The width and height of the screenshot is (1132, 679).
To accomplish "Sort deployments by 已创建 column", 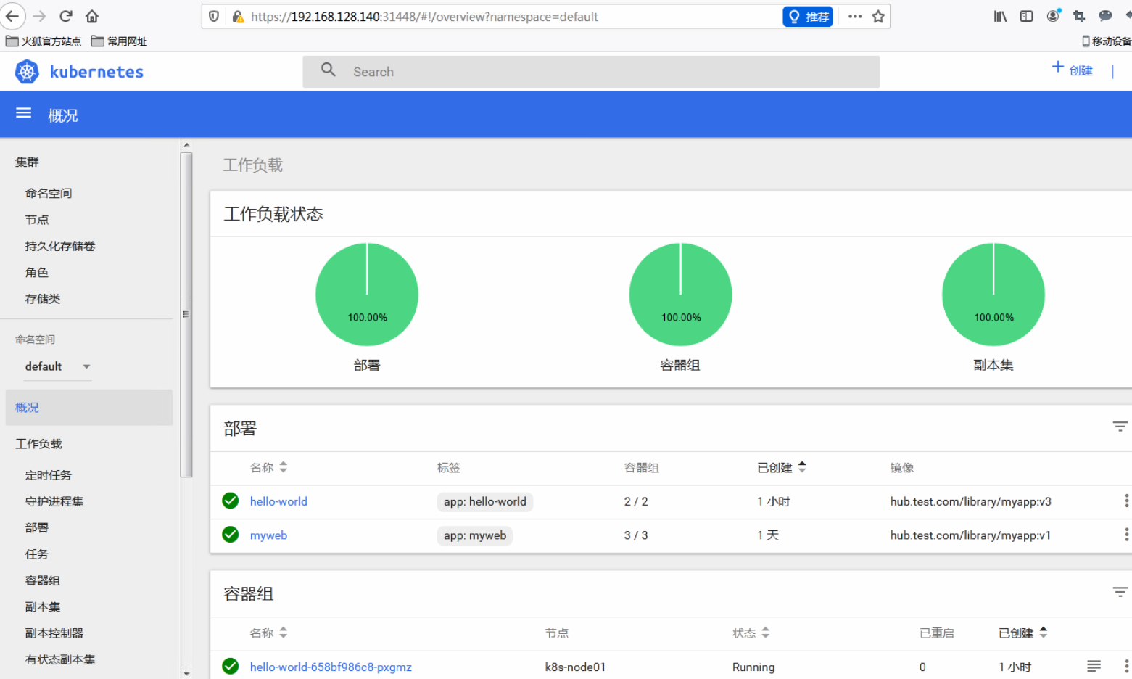I will pyautogui.click(x=782, y=467).
